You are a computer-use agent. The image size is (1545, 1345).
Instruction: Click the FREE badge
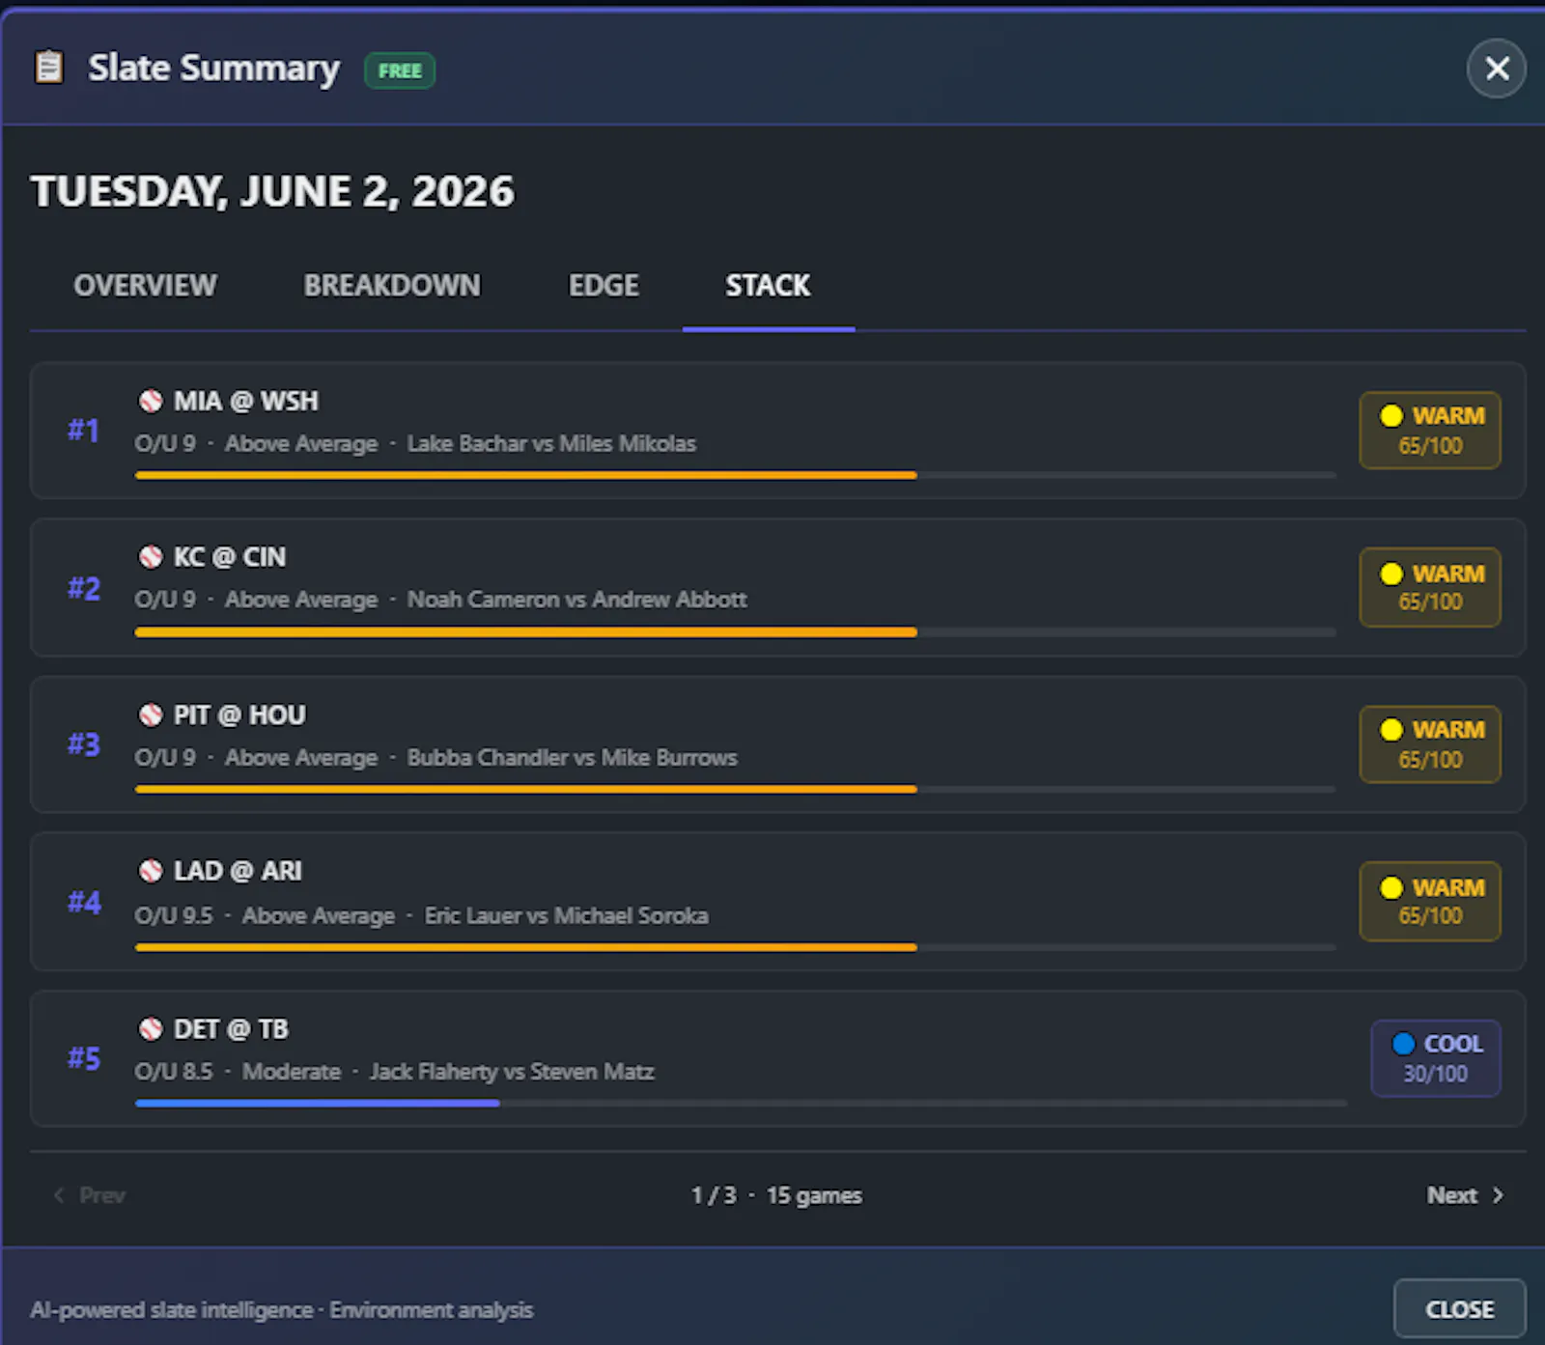pos(400,70)
